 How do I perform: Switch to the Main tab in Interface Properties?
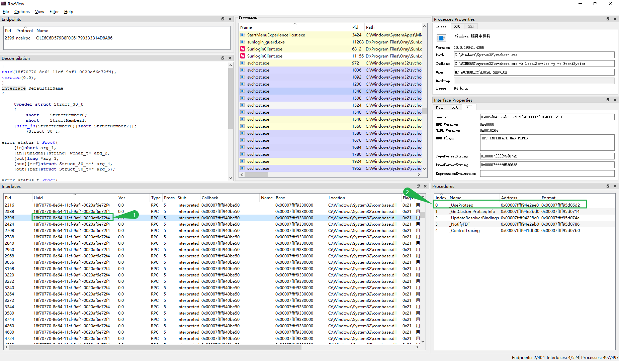click(x=440, y=107)
